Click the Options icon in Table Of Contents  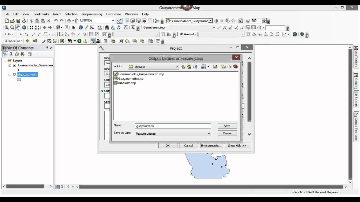point(30,54)
